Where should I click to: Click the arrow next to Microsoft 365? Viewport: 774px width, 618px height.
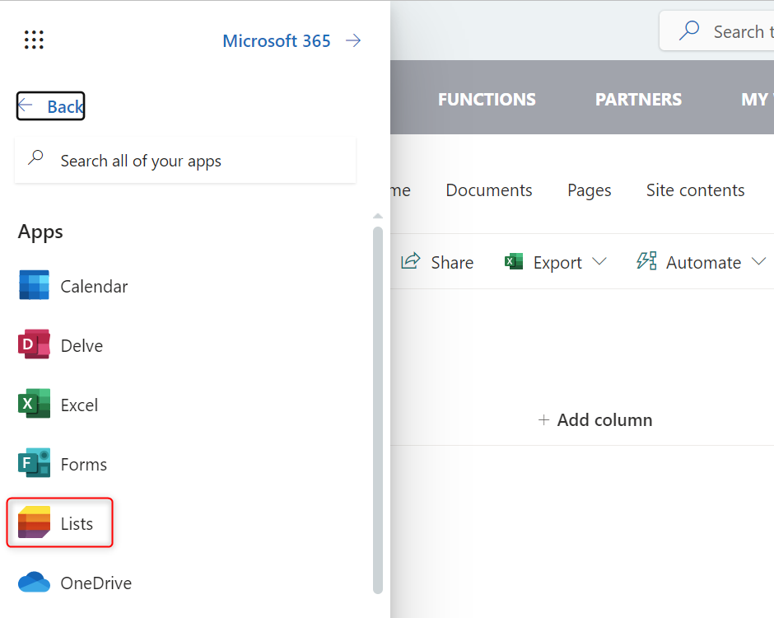coord(353,40)
